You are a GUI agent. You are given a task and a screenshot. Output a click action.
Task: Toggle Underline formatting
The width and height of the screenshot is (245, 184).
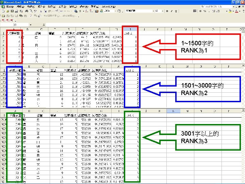coord(176,11)
